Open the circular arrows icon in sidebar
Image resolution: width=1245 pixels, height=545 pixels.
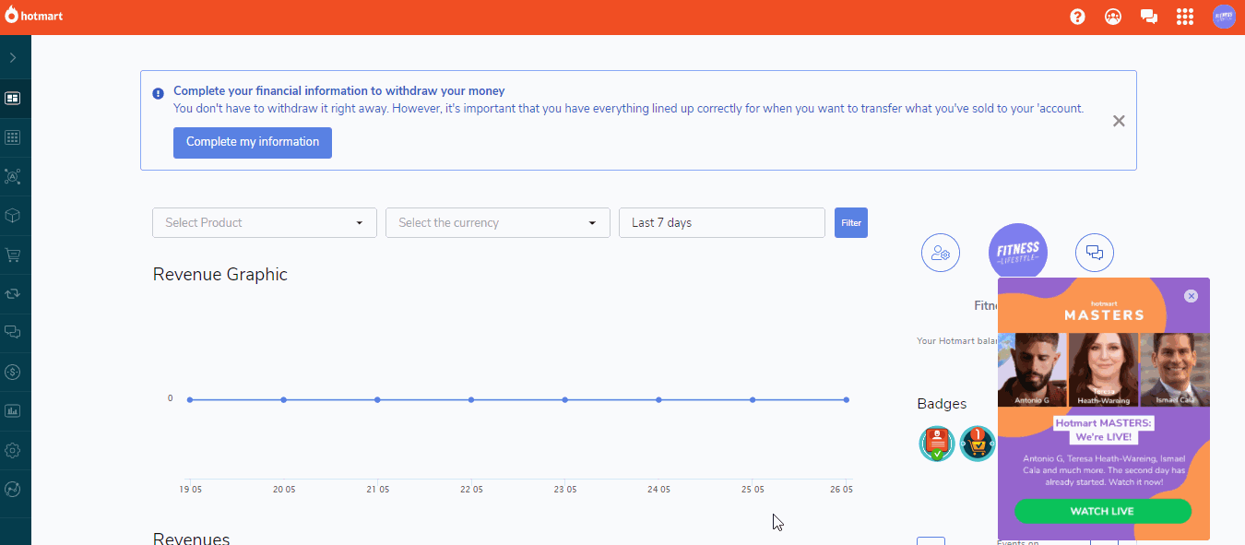(13, 294)
